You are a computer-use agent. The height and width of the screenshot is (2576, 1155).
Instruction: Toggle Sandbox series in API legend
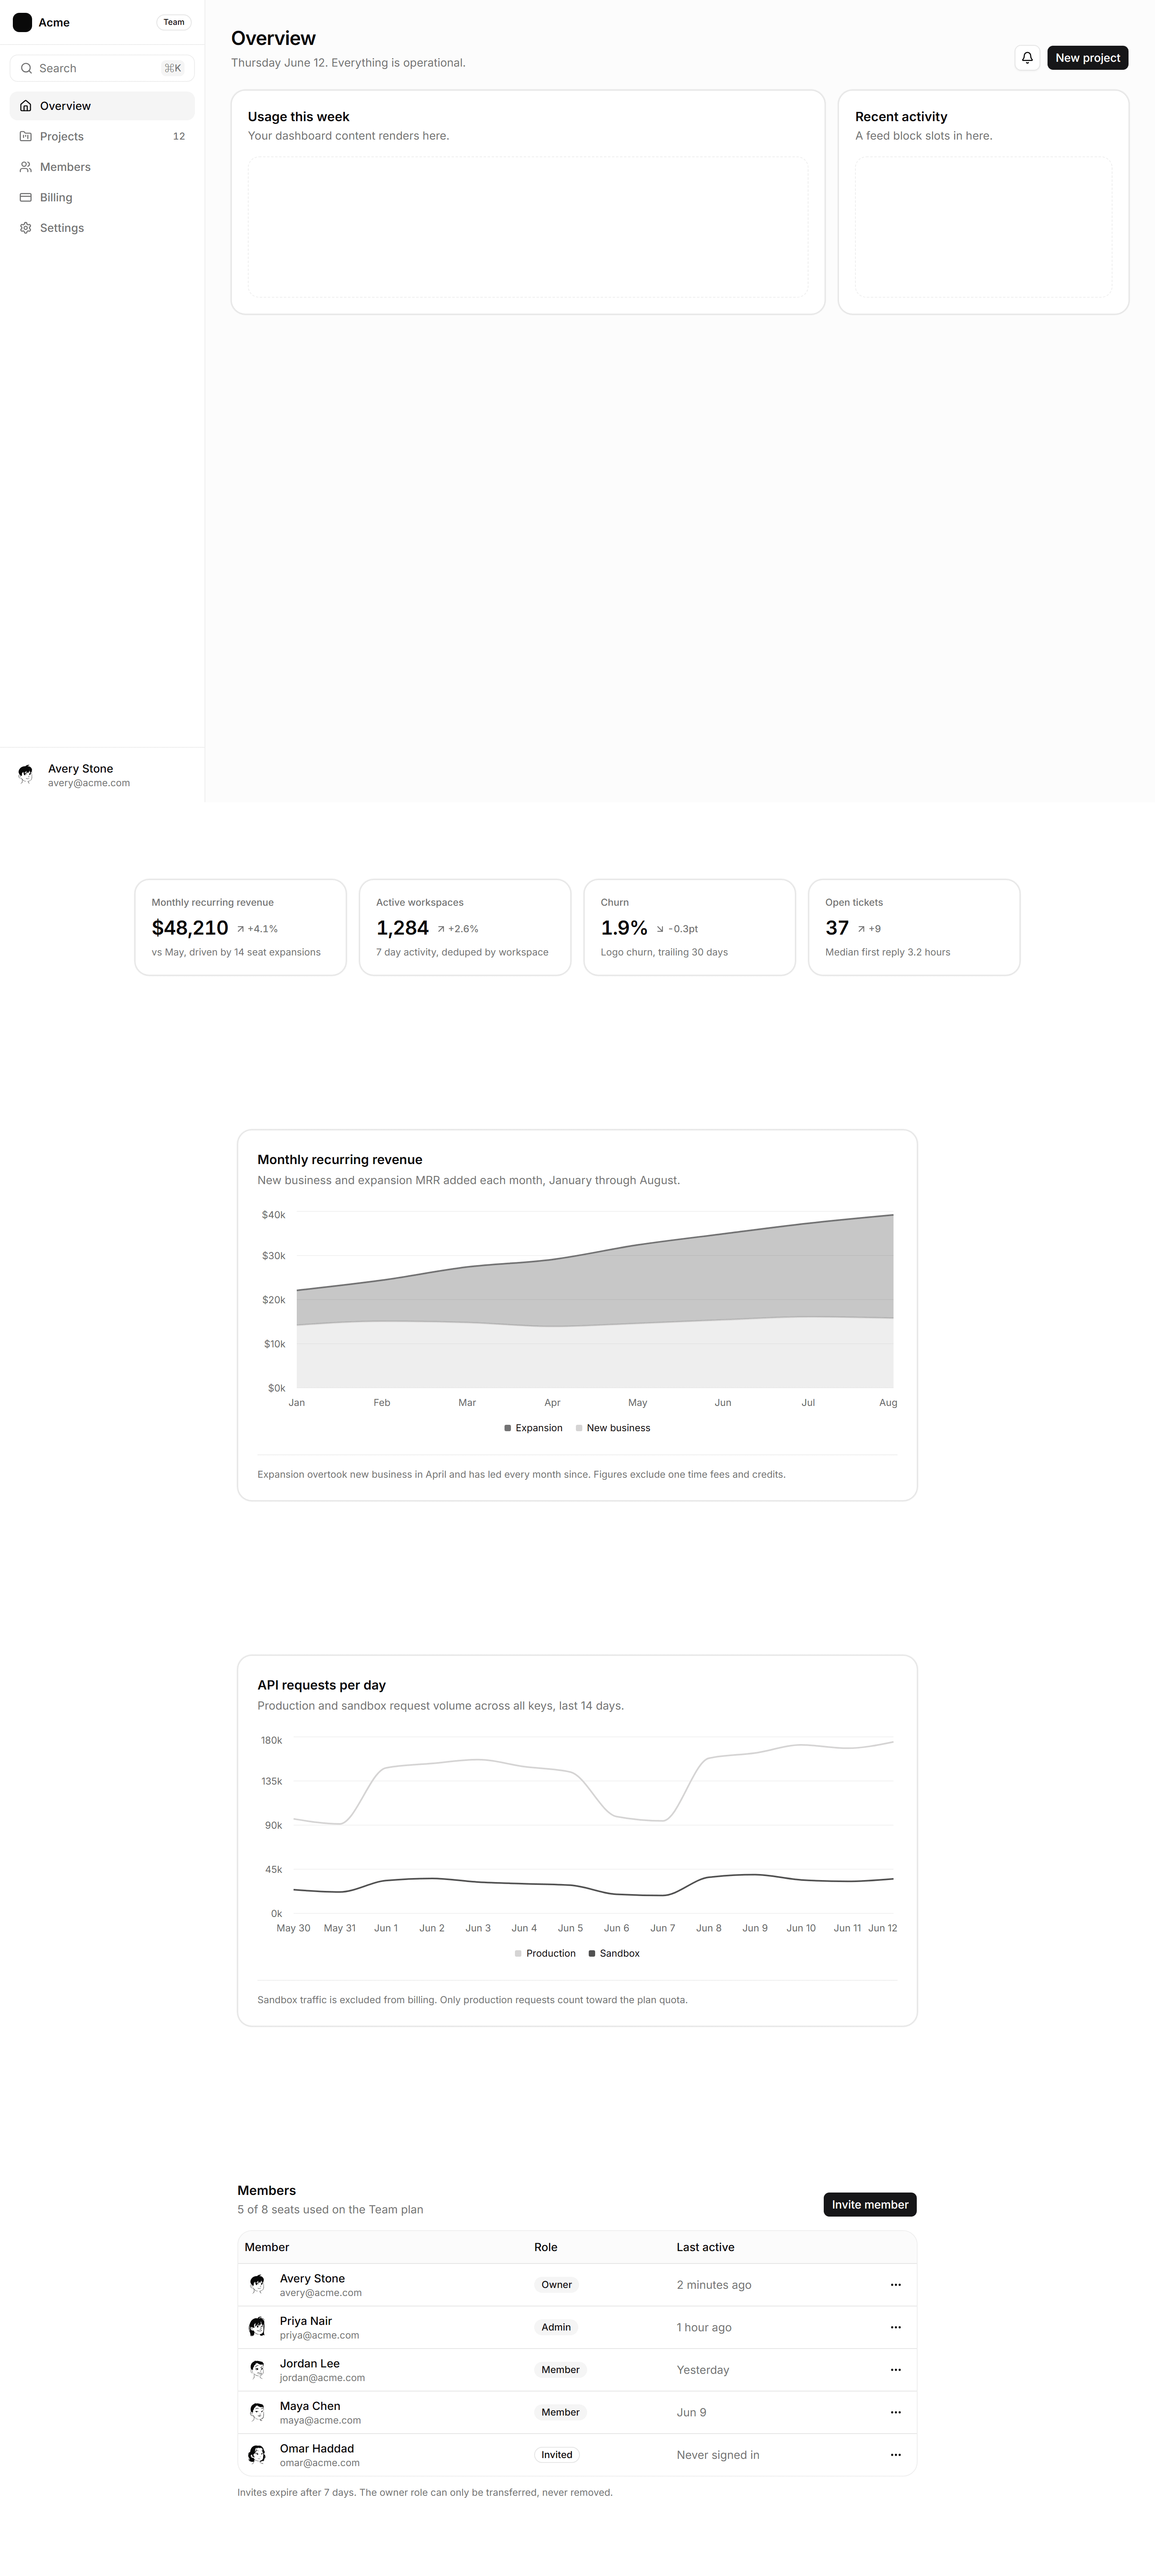(x=614, y=1953)
